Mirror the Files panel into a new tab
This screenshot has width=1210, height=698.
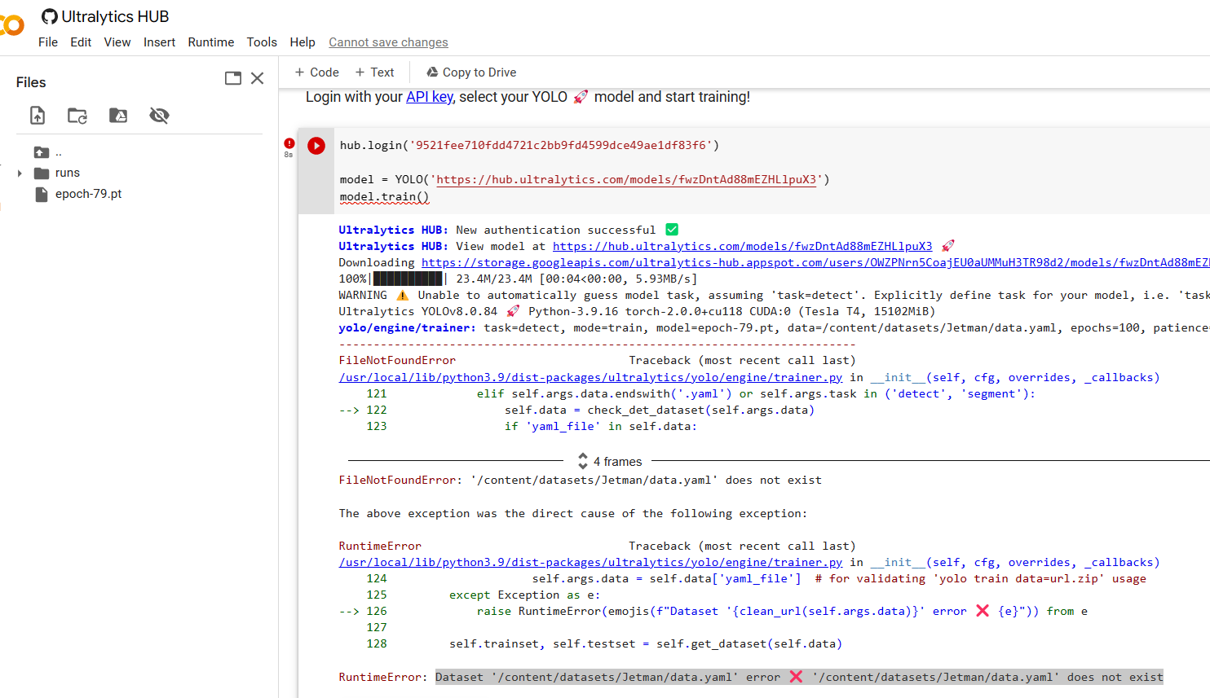pyautogui.click(x=232, y=77)
